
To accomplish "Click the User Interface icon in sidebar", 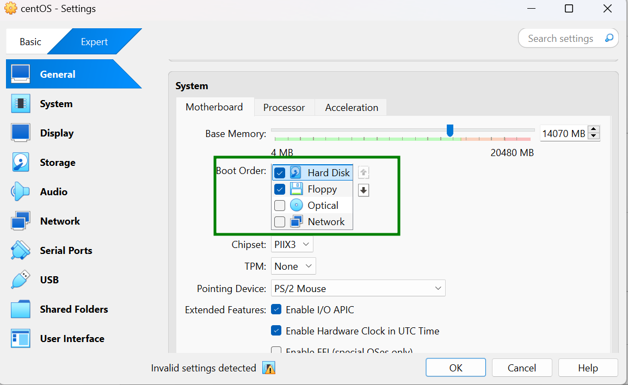I will click(x=21, y=339).
